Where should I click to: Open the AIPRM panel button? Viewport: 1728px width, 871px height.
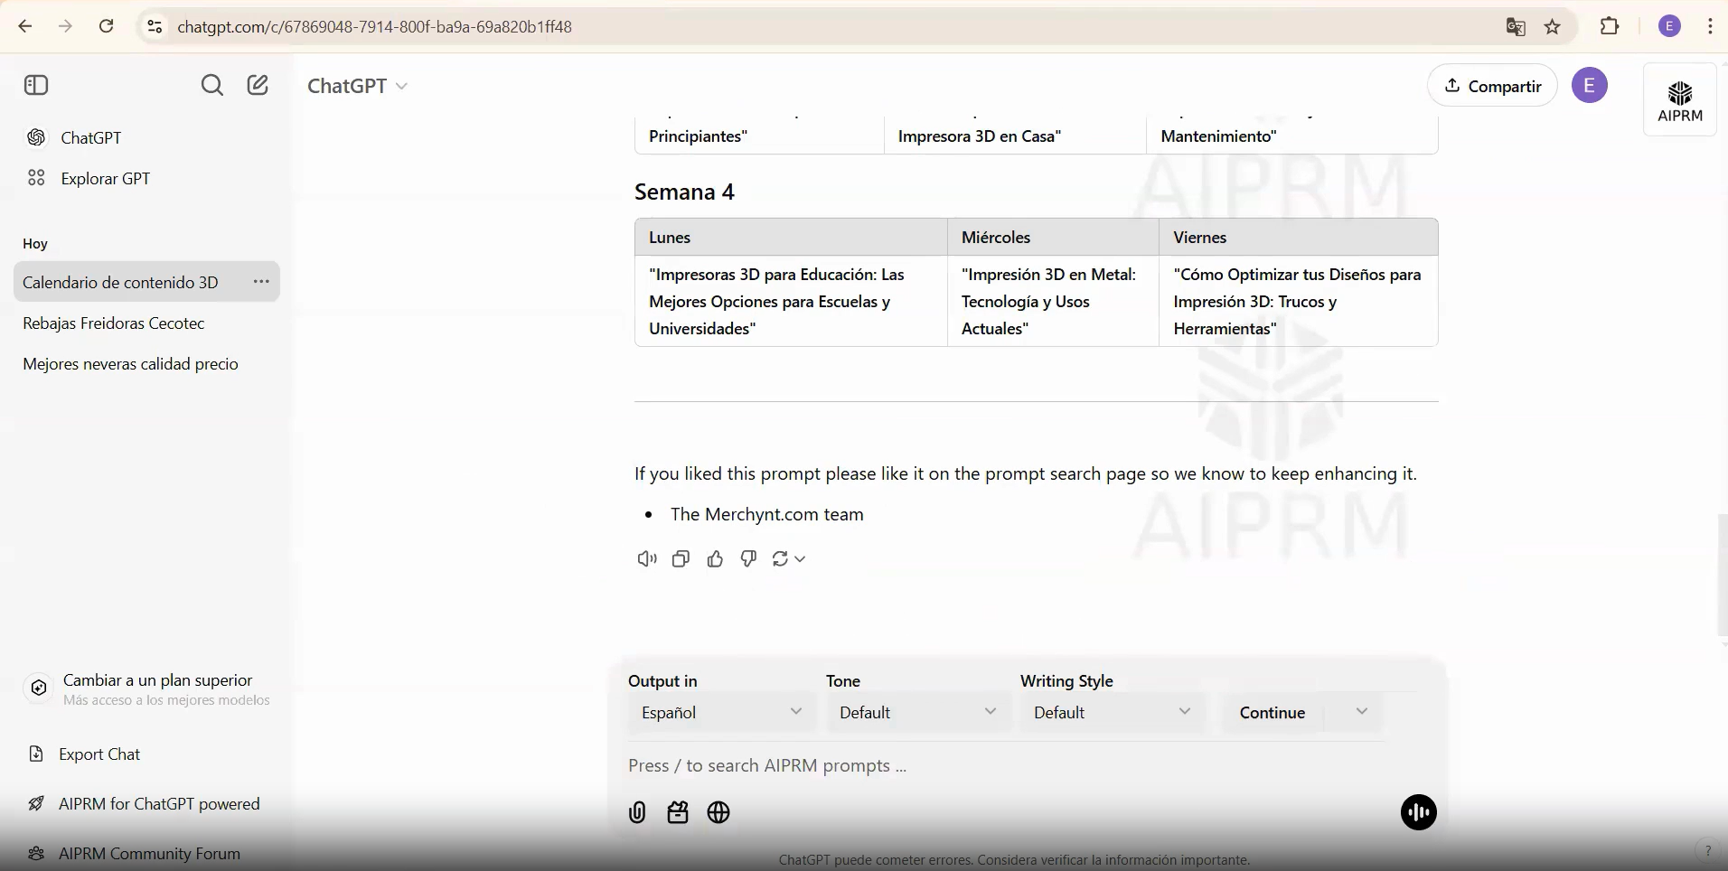(x=1680, y=100)
